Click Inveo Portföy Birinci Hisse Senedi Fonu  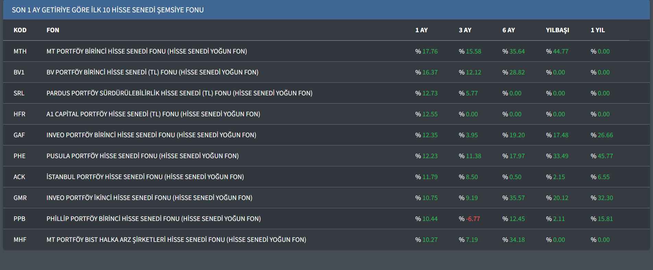coord(151,135)
